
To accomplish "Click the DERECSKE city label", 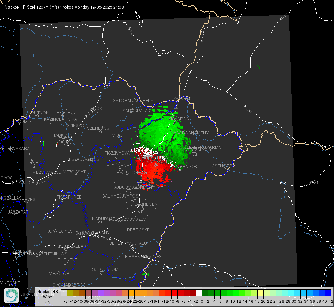I will tap(138, 230).
